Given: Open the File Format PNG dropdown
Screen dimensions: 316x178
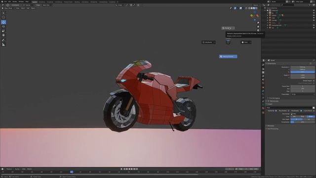Looking at the screenshot, I should click(303, 114).
